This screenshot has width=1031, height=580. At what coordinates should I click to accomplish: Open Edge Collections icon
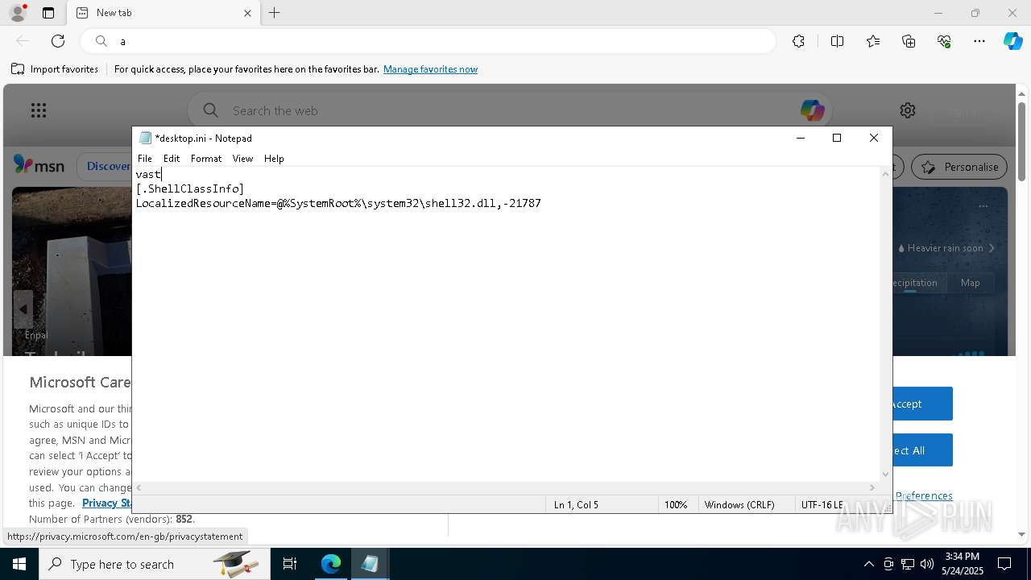point(909,41)
